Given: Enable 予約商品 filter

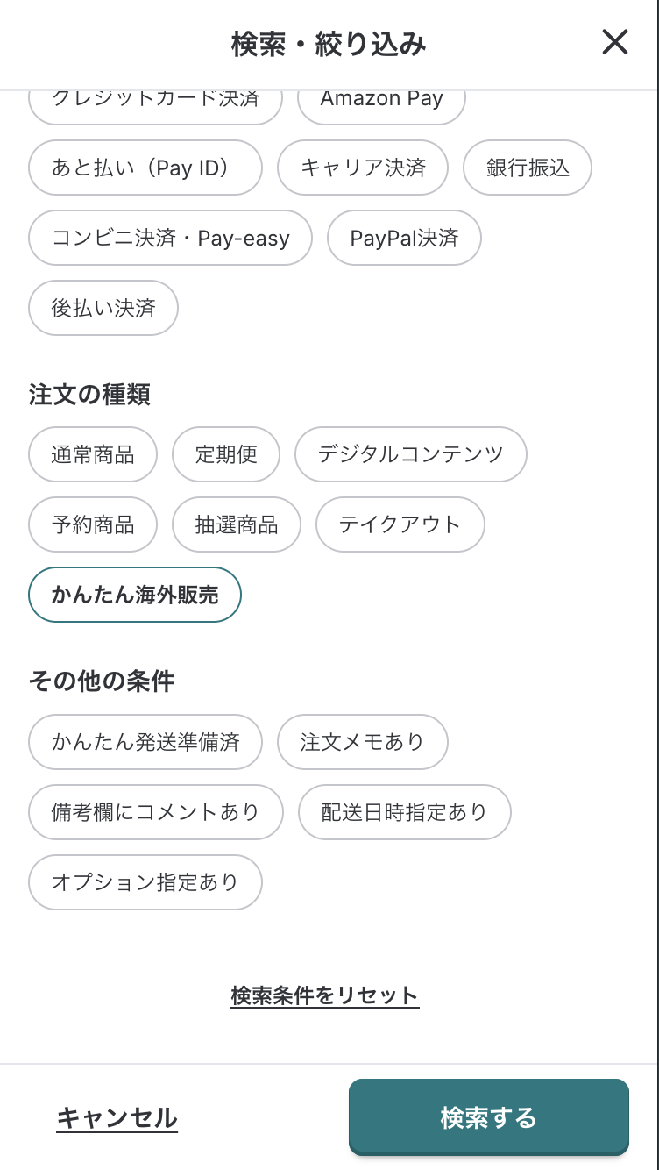Looking at the screenshot, I should 93,524.
